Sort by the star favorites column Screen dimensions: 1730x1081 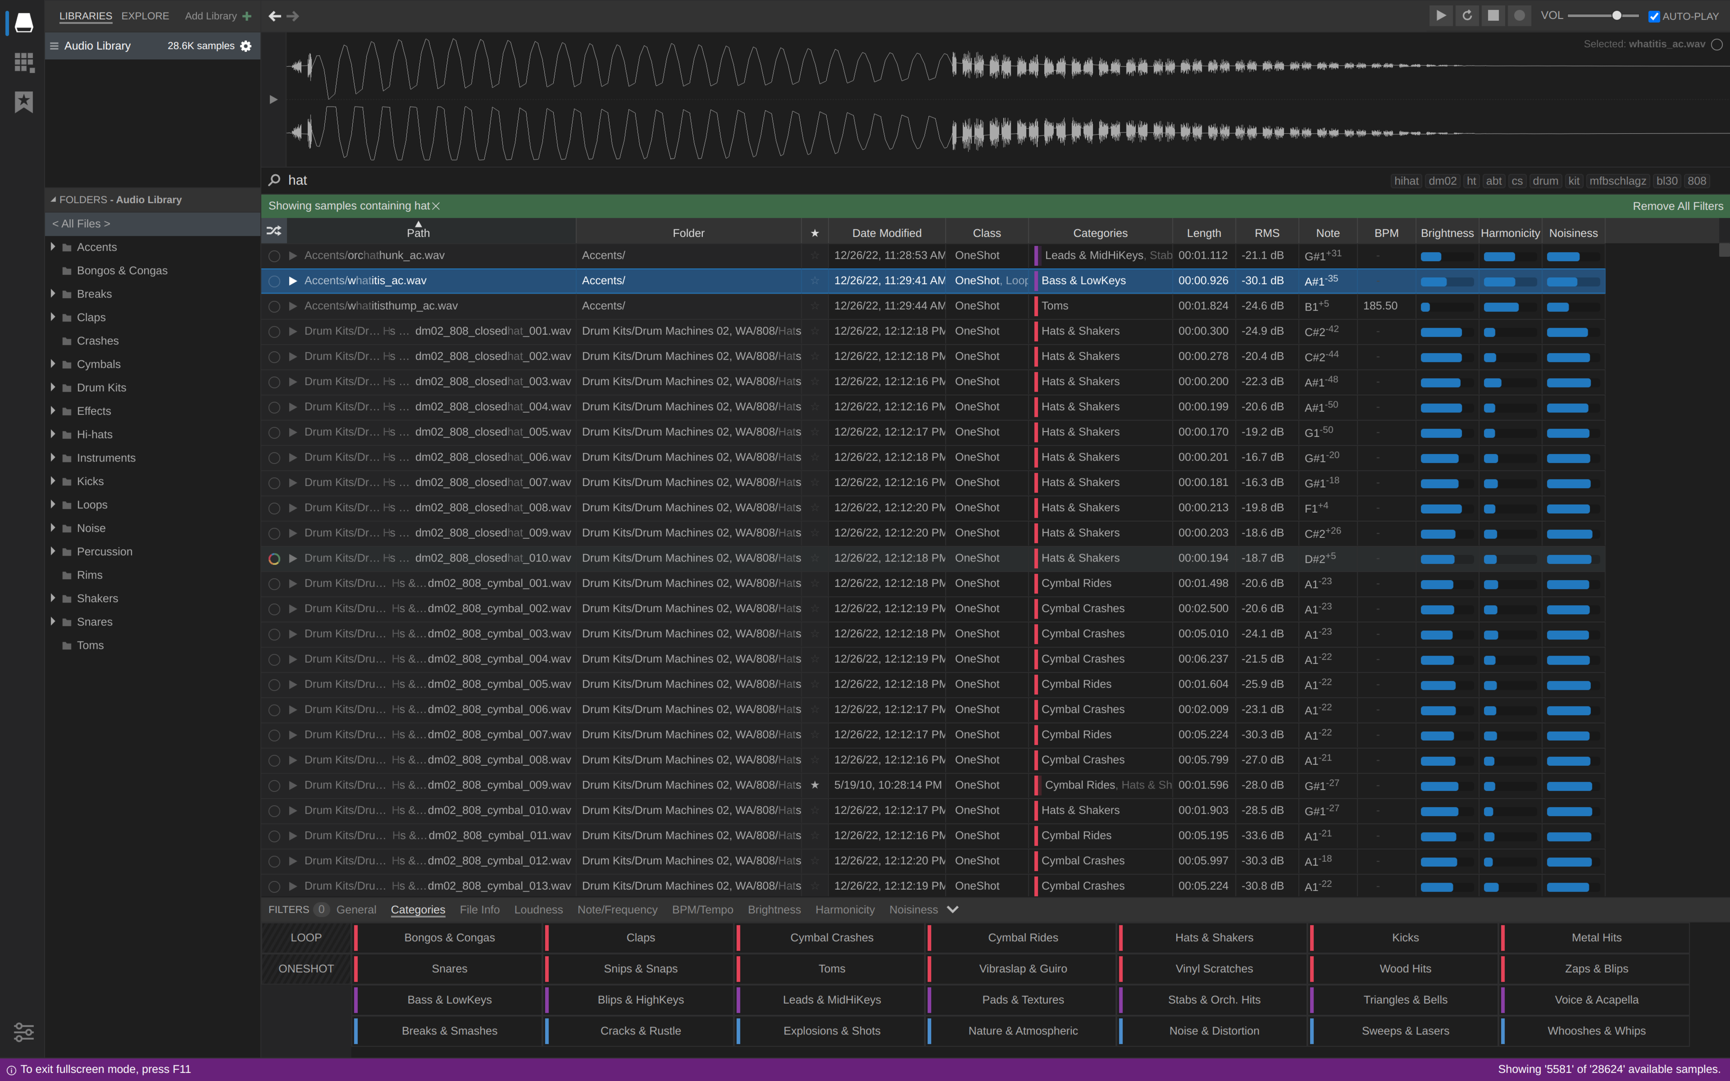tap(814, 233)
